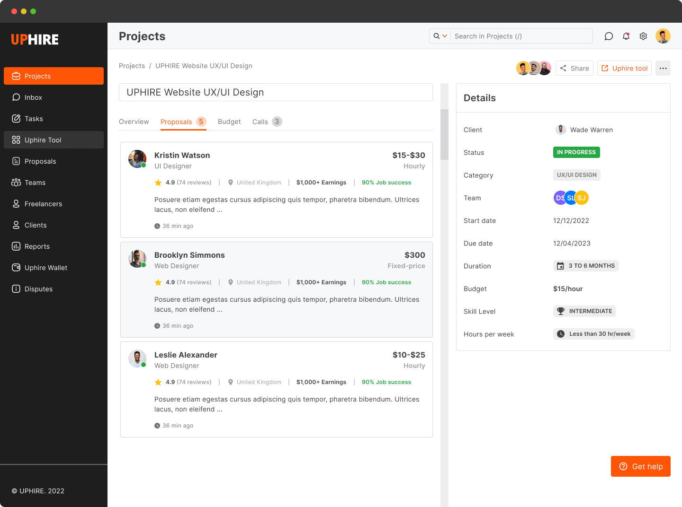The image size is (682, 507).
Task: Click the location pin in Brooklyn Simmons's card
Action: point(231,282)
